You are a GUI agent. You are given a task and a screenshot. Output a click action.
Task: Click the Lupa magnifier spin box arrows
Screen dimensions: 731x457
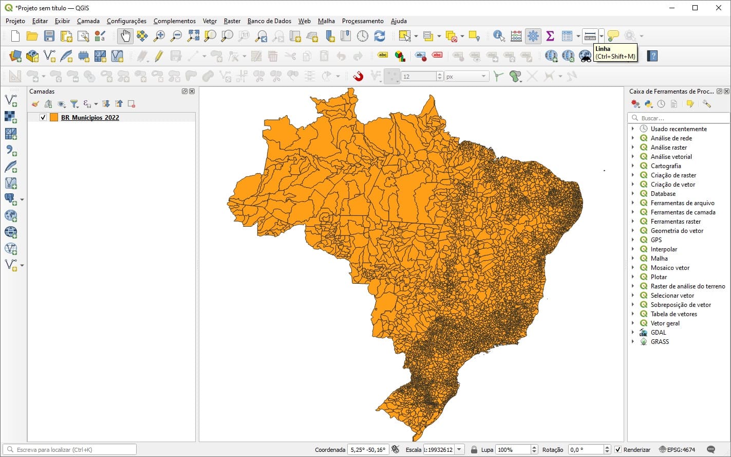pyautogui.click(x=534, y=450)
